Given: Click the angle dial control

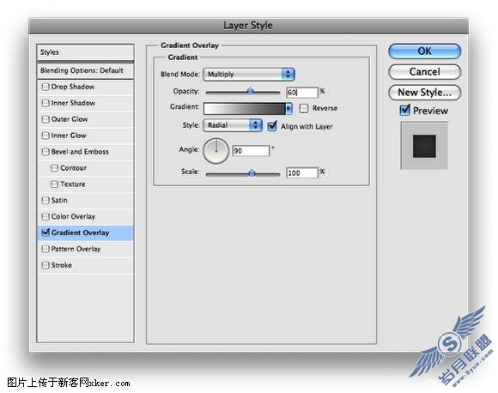Looking at the screenshot, I should point(216,151).
